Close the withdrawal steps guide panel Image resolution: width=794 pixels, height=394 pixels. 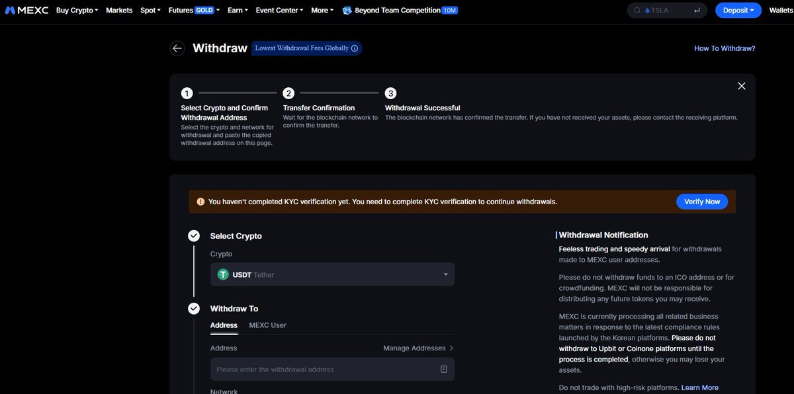coord(742,86)
